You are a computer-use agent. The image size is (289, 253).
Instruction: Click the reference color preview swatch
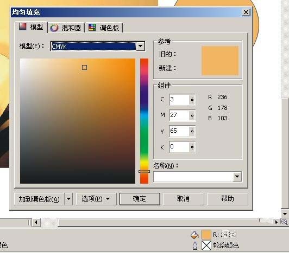[220, 61]
